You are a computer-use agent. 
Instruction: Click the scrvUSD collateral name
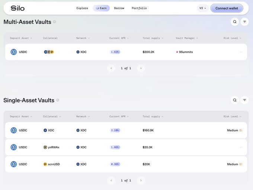pos(54,164)
